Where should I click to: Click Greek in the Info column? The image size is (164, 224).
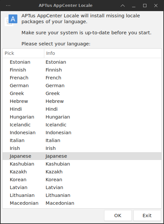[x=53, y=93]
